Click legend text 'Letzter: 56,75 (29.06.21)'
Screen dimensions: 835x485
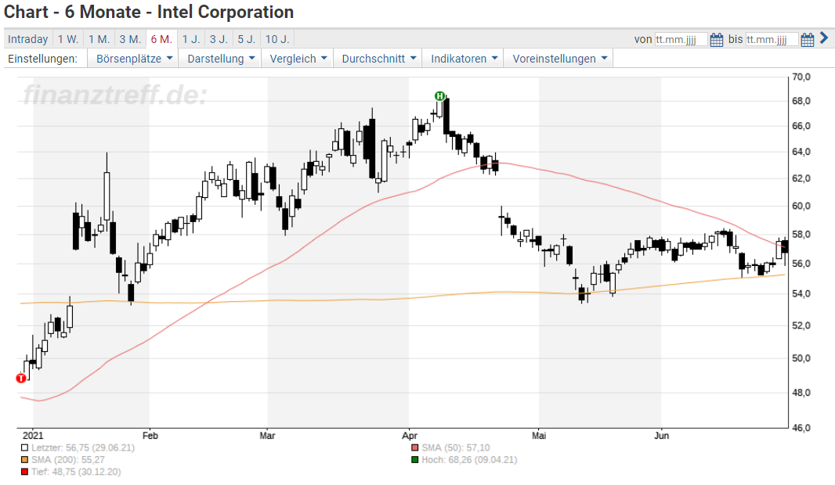tap(83, 447)
